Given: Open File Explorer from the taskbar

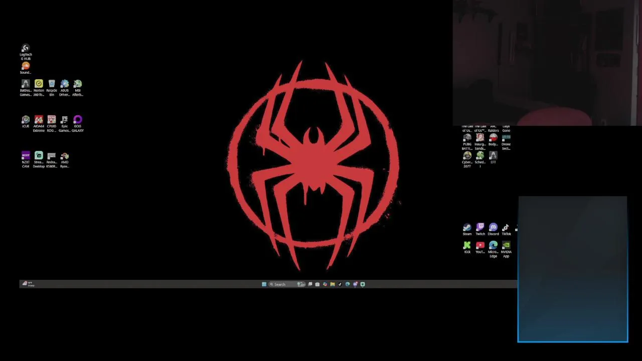Looking at the screenshot, I should click(x=333, y=284).
